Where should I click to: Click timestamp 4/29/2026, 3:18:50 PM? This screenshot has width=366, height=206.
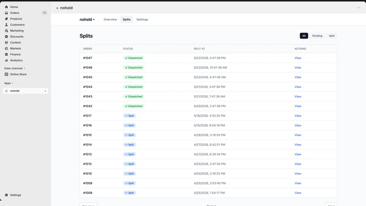coord(210,135)
